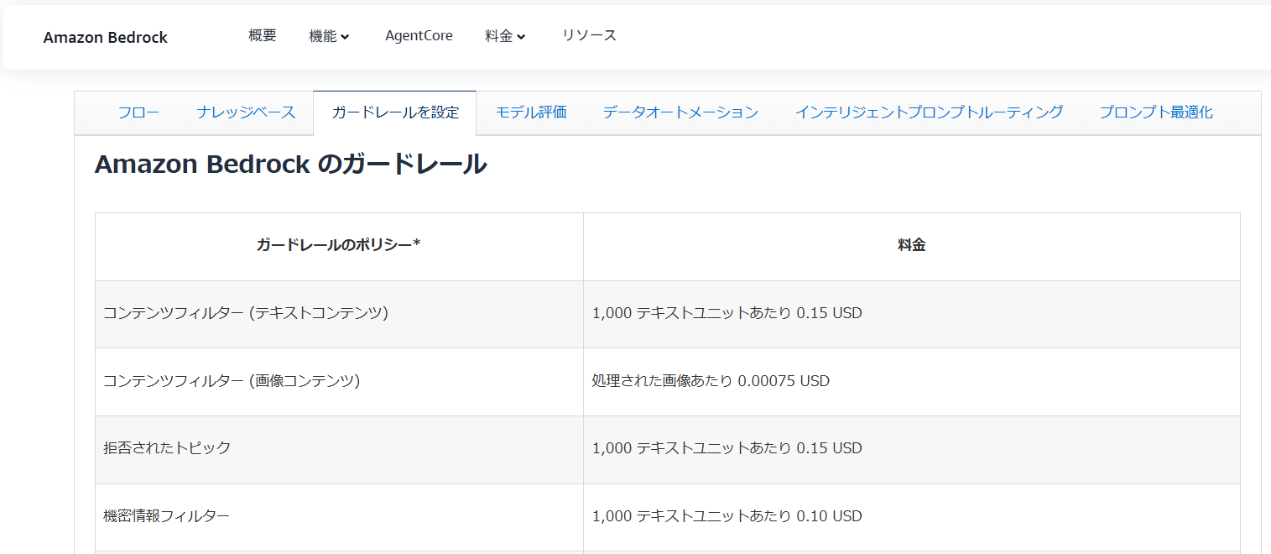Open the Amazon Bedrock home link
The image size is (1271, 554).
(x=106, y=38)
